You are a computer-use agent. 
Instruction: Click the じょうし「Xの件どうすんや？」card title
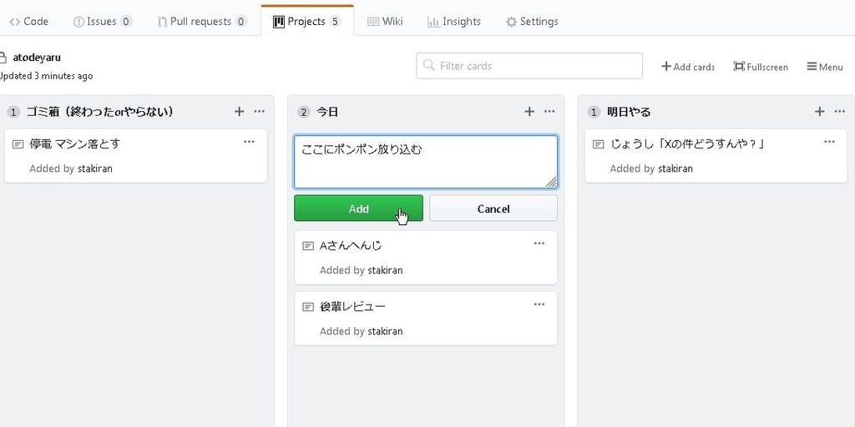686,143
